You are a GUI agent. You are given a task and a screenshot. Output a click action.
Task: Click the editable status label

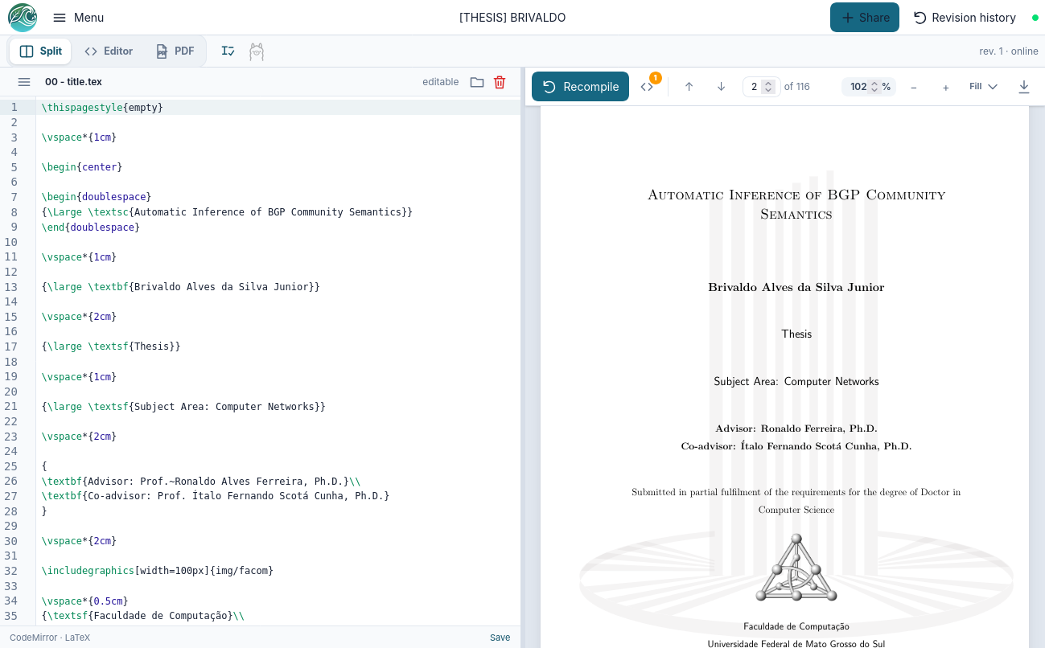tap(440, 82)
